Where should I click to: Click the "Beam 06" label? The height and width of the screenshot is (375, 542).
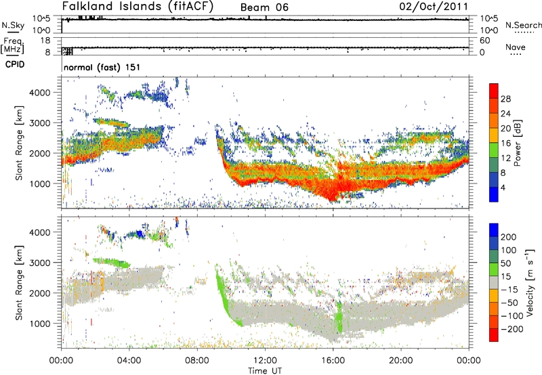264,7
